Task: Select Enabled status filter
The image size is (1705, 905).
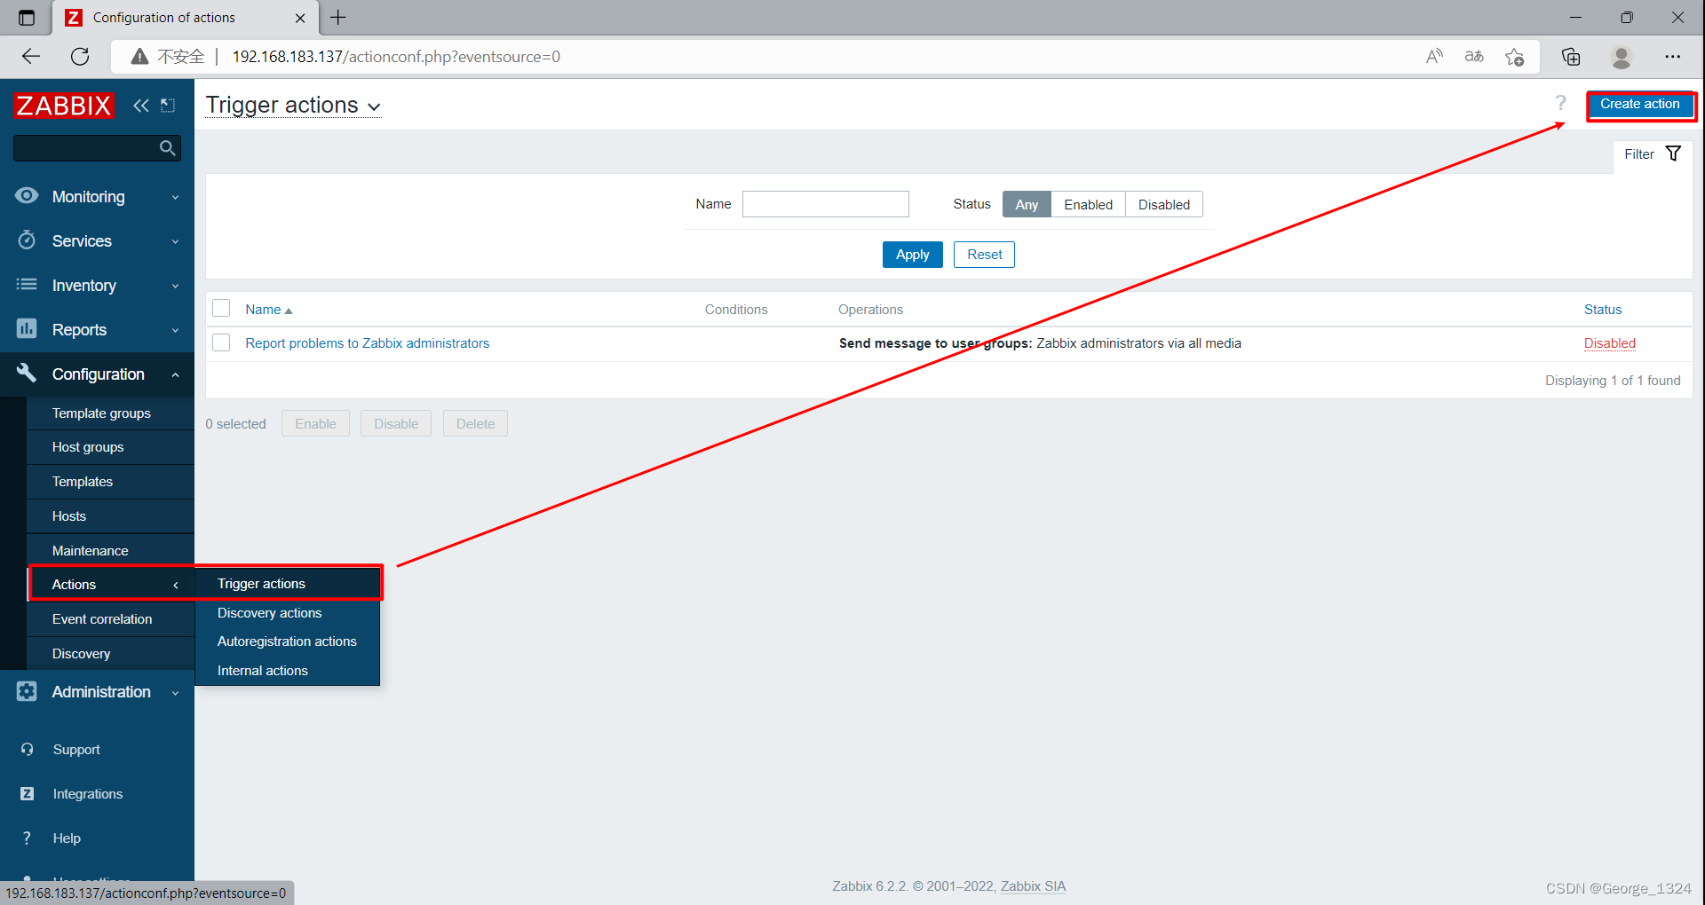Action: [1088, 204]
